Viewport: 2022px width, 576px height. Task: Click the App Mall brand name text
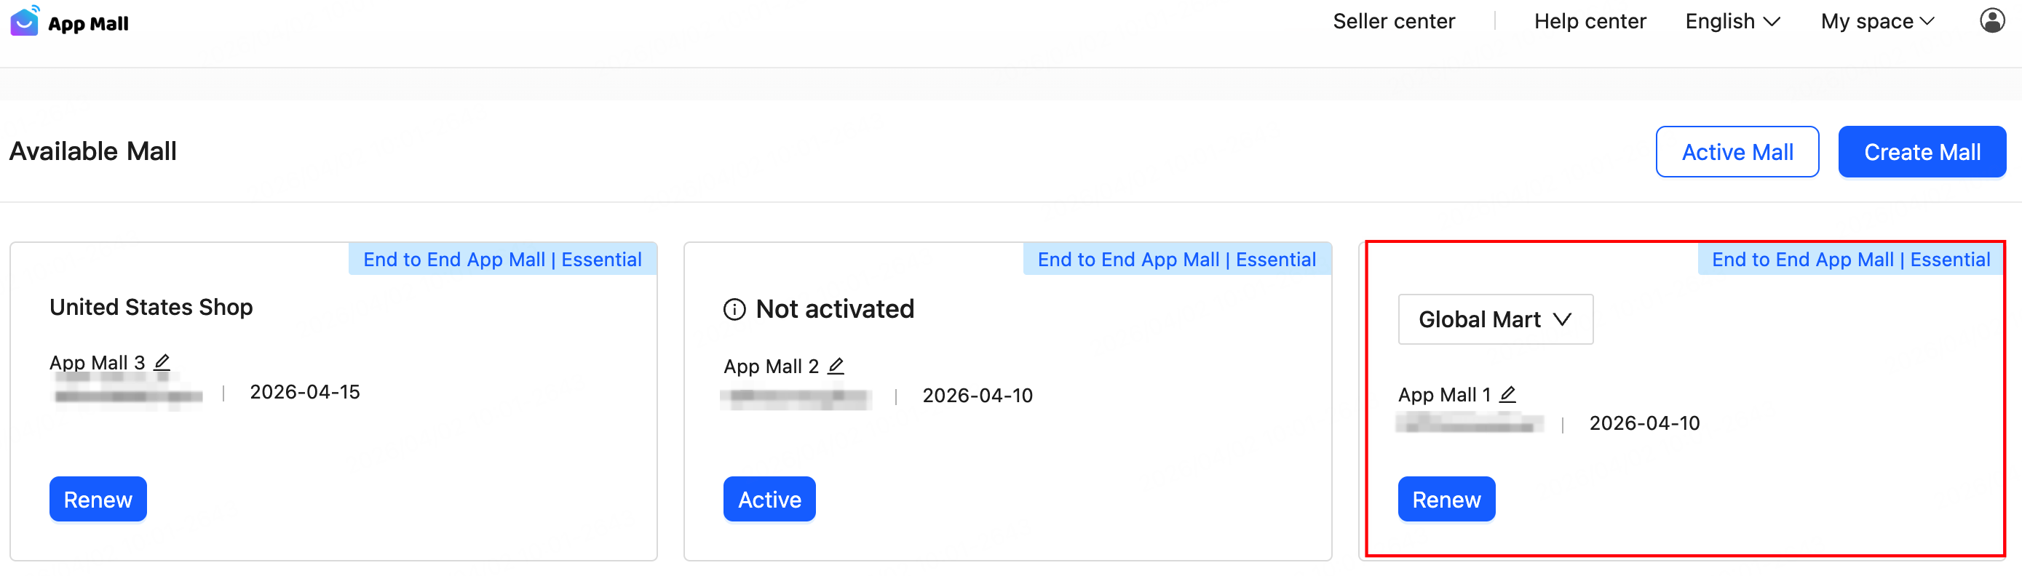[x=88, y=24]
